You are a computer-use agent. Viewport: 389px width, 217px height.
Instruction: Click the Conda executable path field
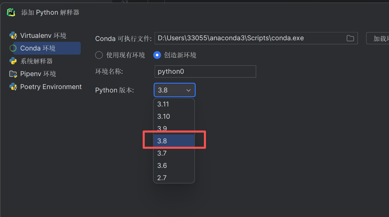[256, 38]
